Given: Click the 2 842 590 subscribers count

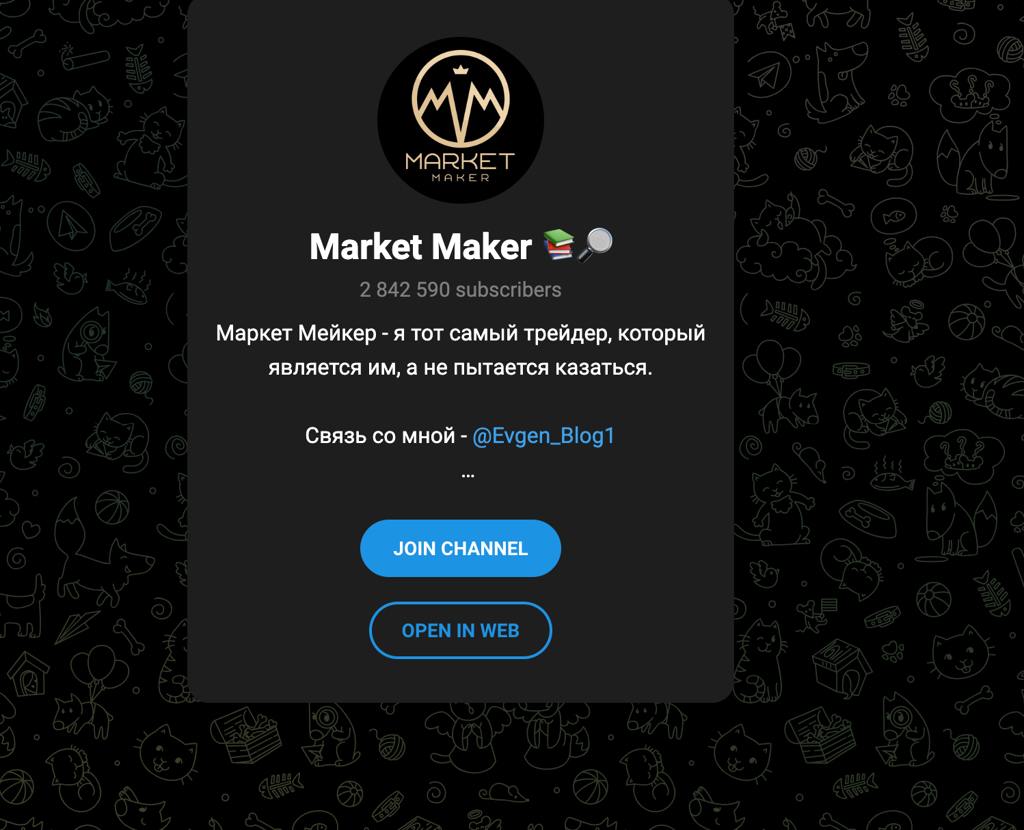Looking at the screenshot, I should (x=461, y=290).
